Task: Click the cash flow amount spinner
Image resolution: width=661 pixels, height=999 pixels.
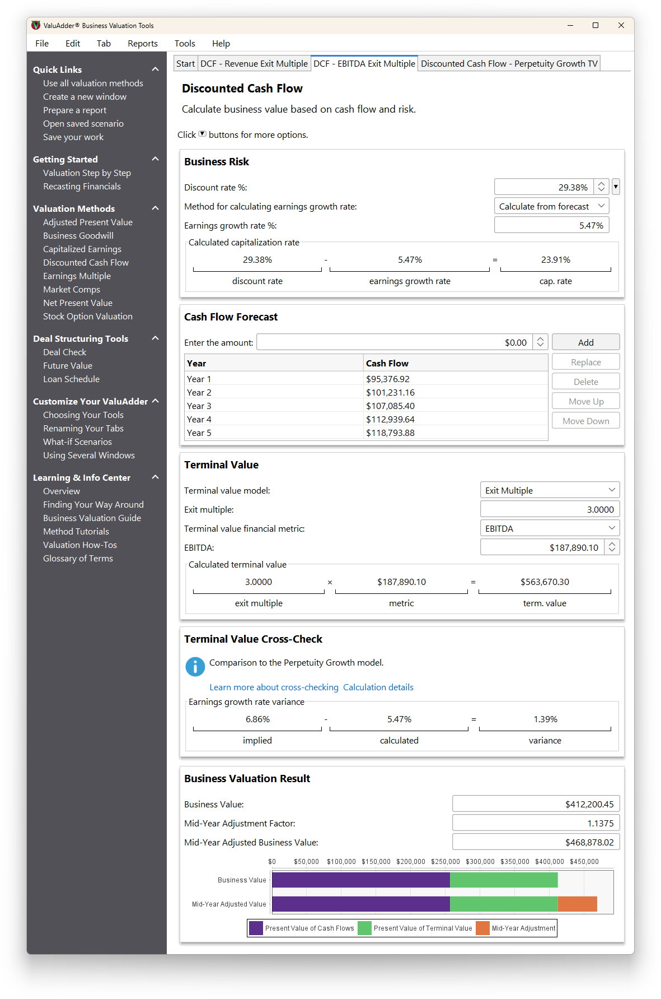Action: click(540, 342)
